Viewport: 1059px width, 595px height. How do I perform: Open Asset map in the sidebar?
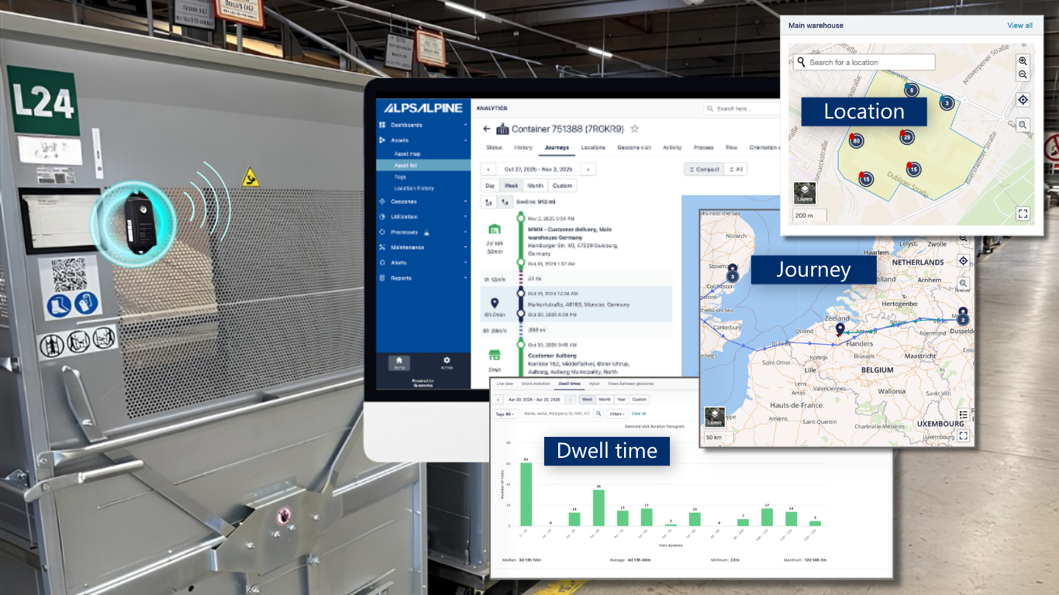pyautogui.click(x=407, y=154)
